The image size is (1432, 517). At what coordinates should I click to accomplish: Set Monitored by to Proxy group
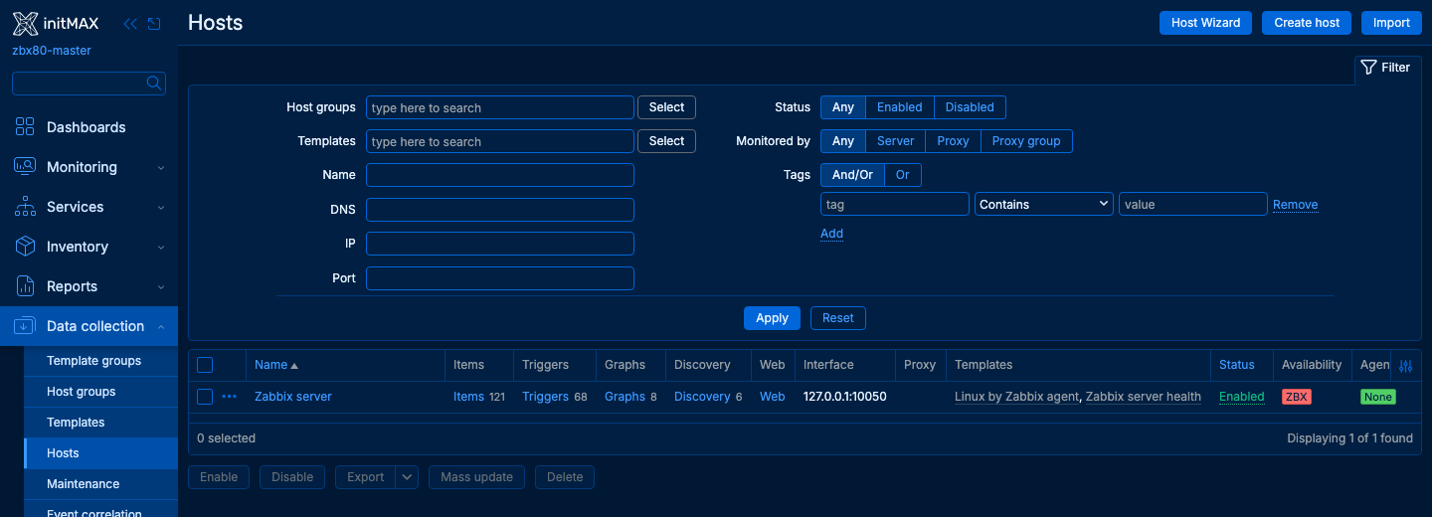1026,141
